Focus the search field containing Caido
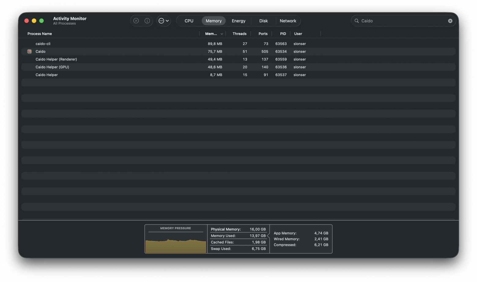 pyautogui.click(x=403, y=21)
